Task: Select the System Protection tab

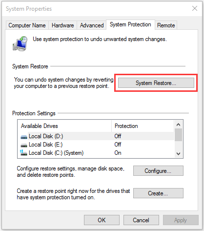Action: (x=130, y=24)
